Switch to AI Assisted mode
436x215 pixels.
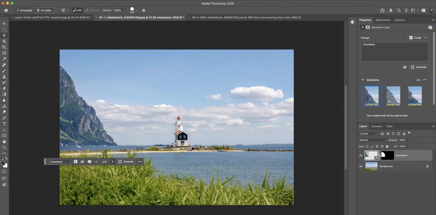(24, 10)
